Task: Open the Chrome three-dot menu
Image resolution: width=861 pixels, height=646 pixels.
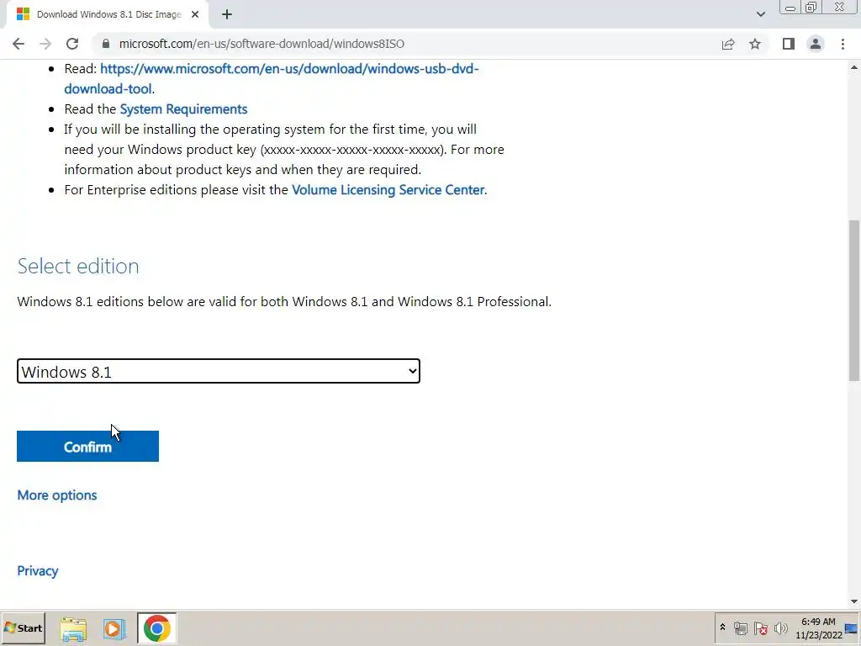Action: pos(843,44)
